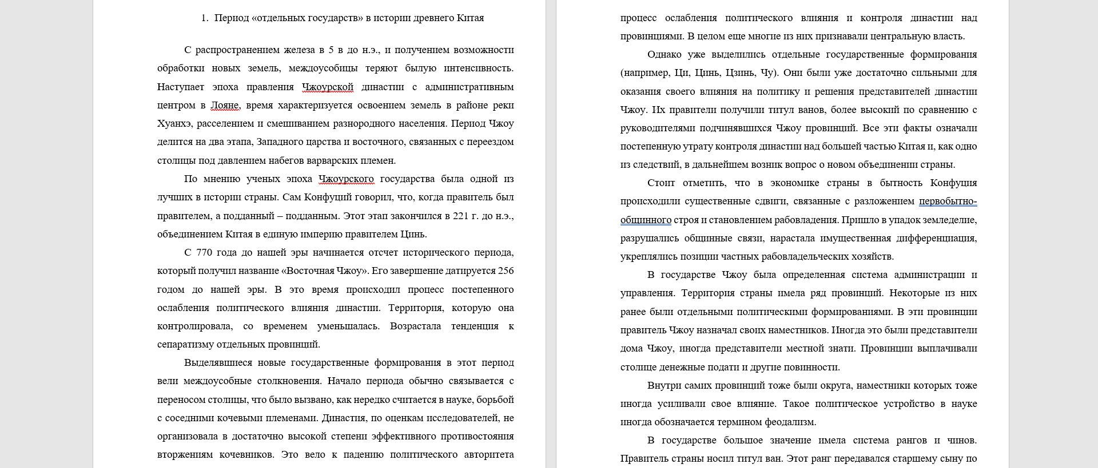
Task: Click the phrase «Восточная Чжоу» in quotes
Action: pyautogui.click(x=323, y=271)
